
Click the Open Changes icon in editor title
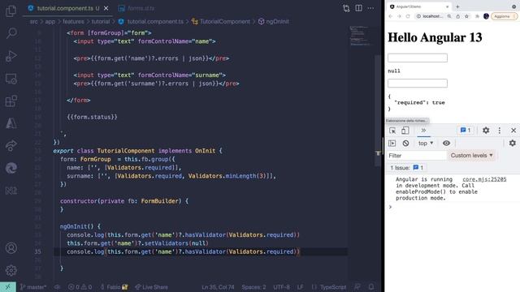pyautogui.click(x=346, y=8)
